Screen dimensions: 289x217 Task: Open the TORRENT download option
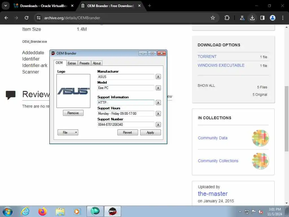point(207,57)
